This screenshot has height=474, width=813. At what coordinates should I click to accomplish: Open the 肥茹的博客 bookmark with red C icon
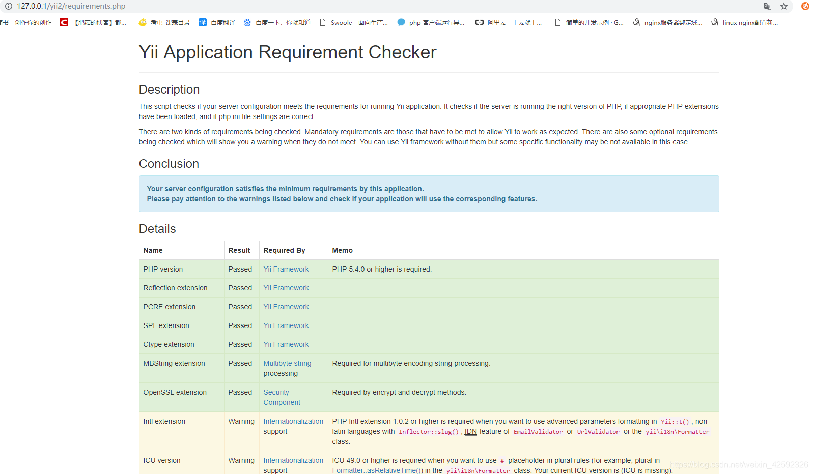click(94, 22)
